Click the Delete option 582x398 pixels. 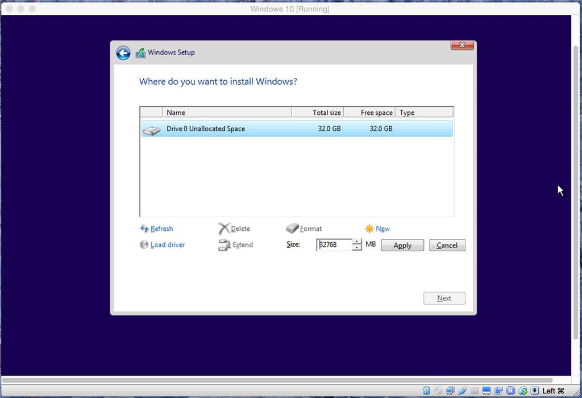pos(240,229)
